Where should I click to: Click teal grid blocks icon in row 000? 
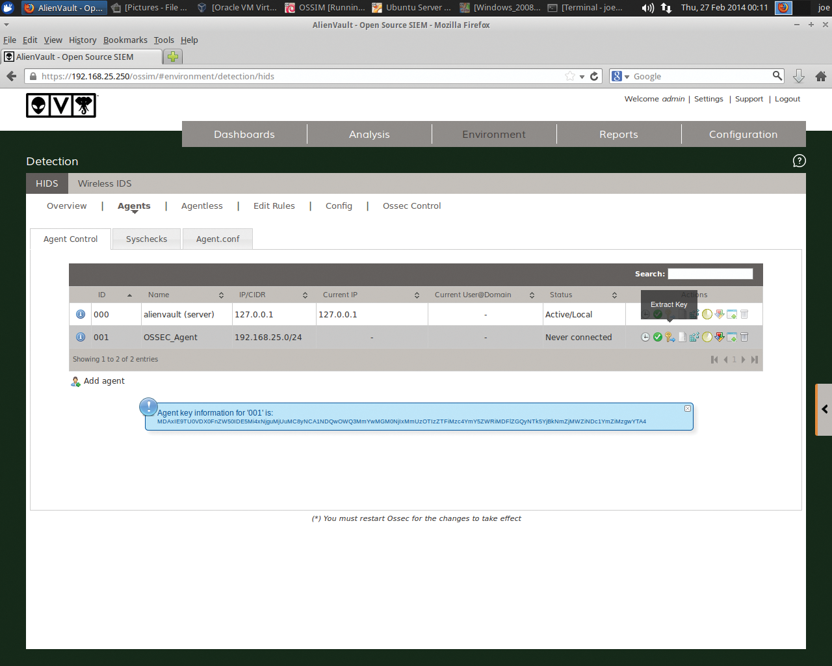click(x=694, y=314)
